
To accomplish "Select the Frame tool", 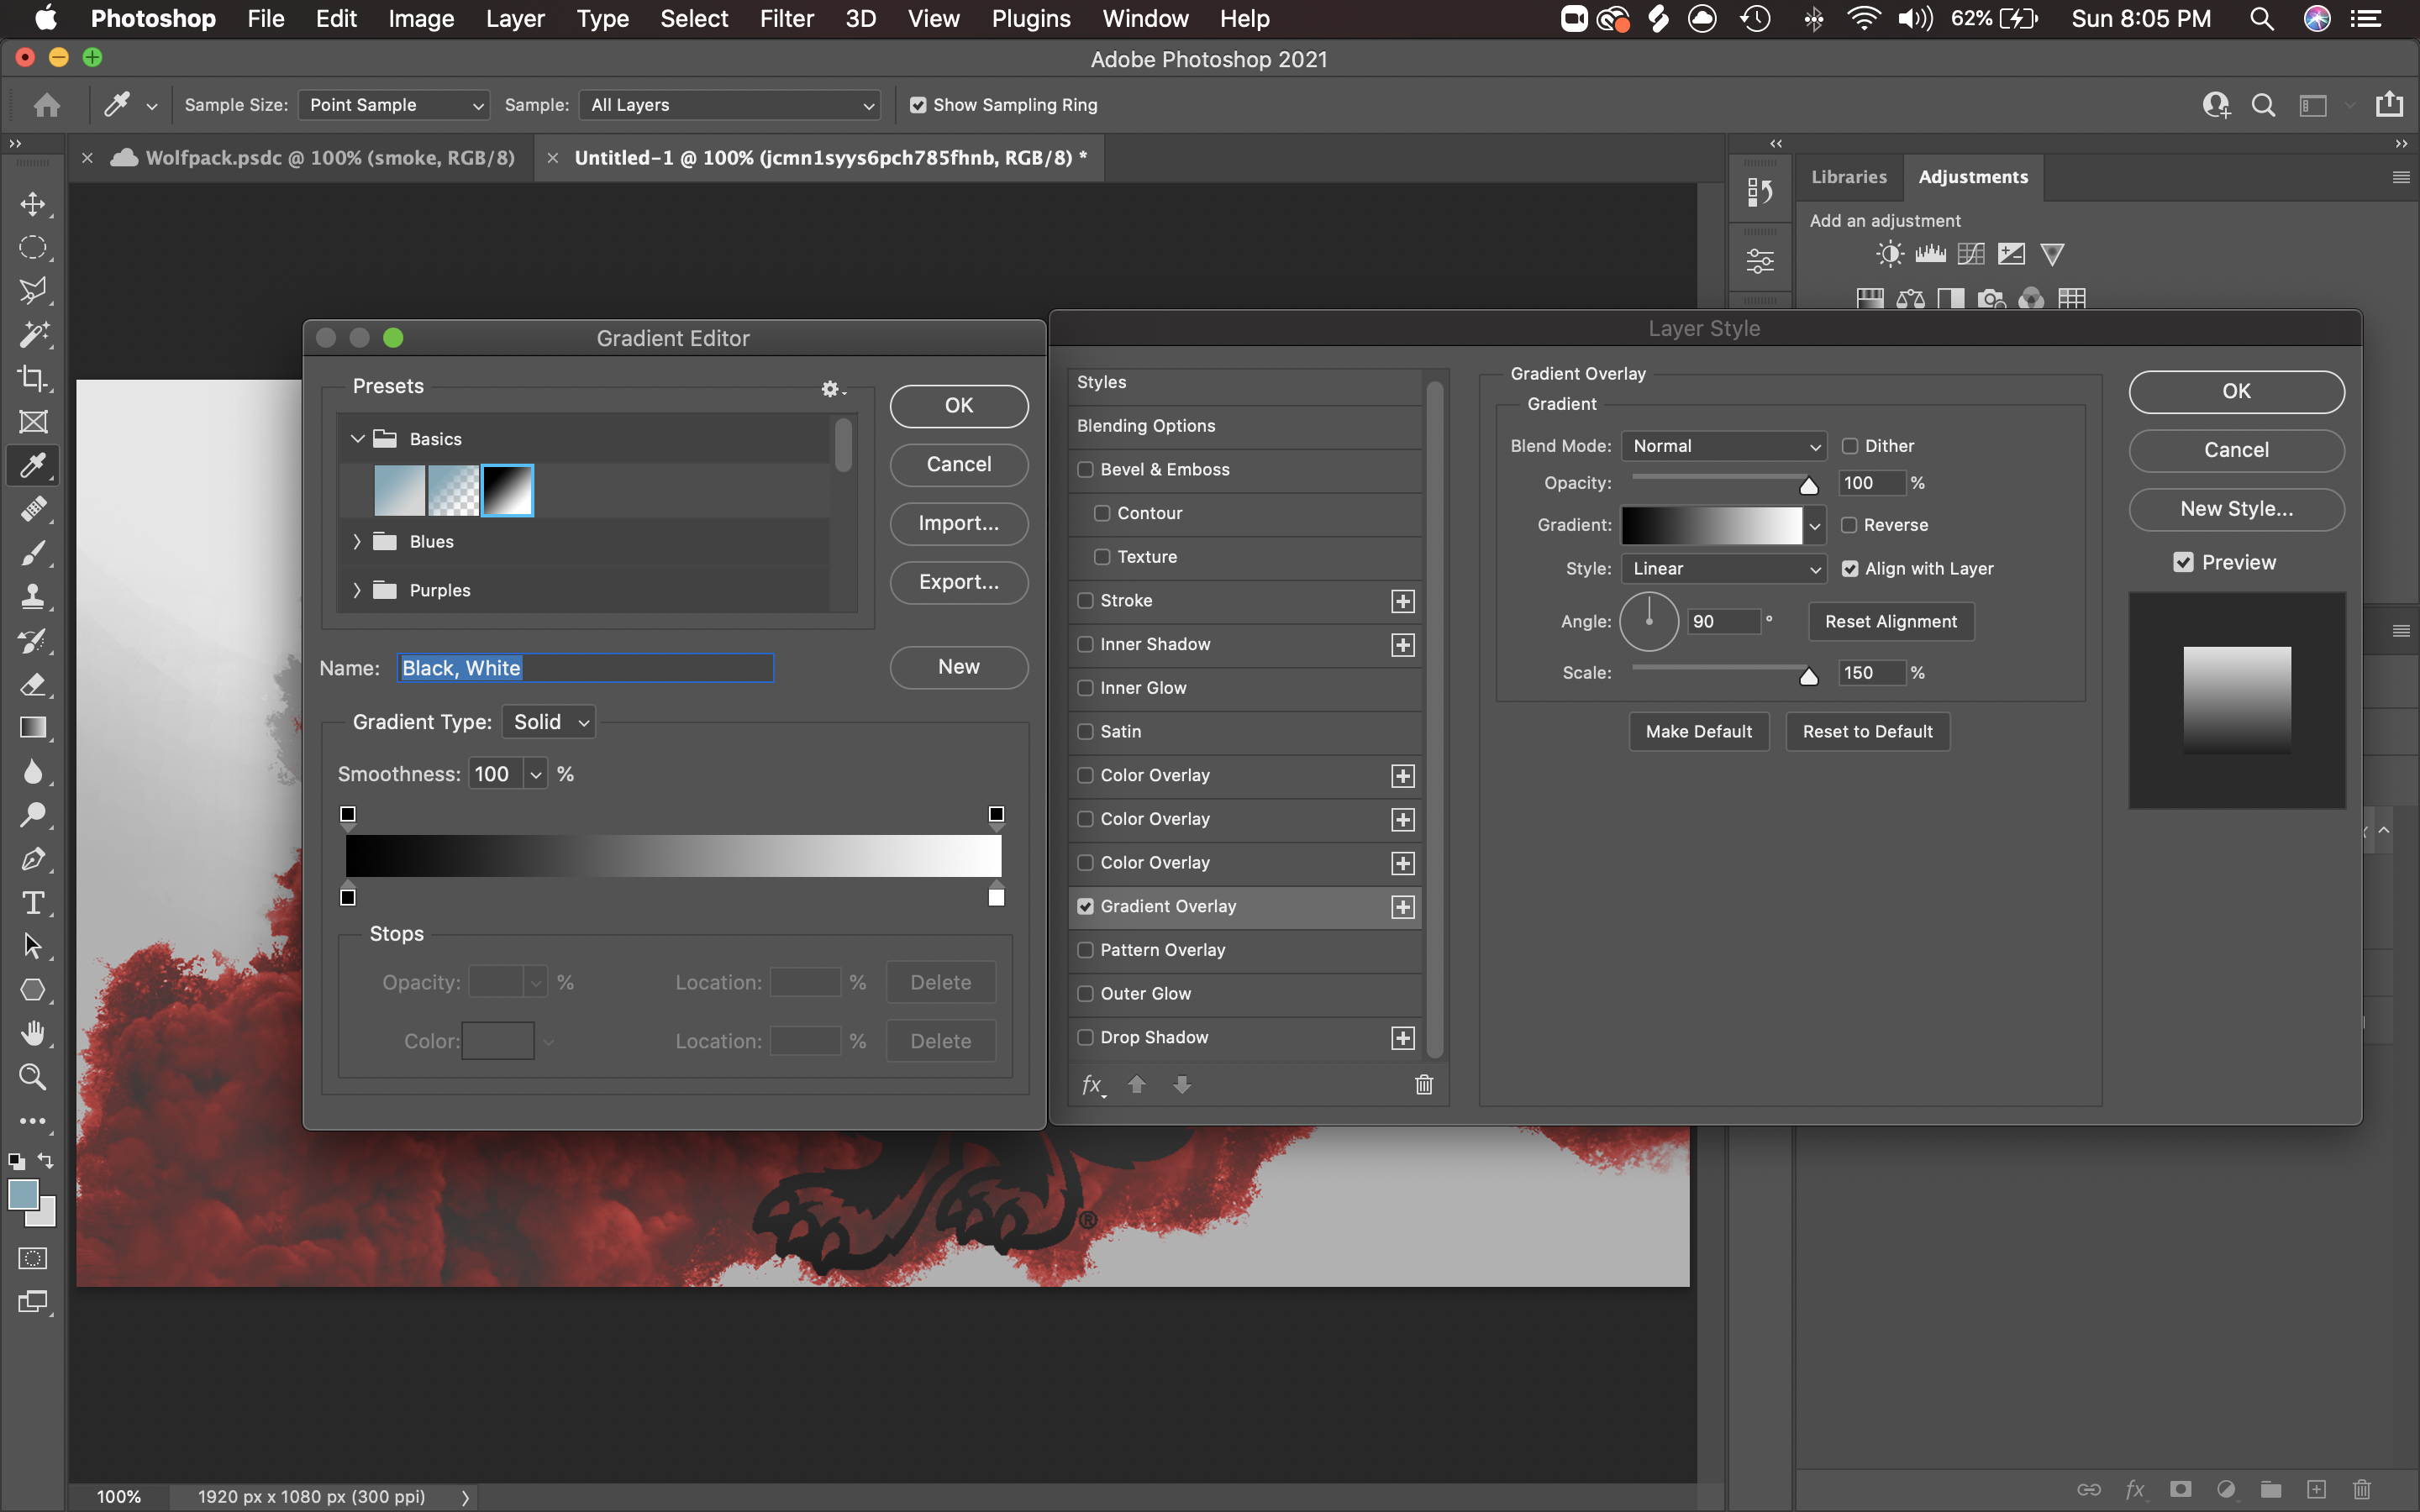I will coord(33,422).
